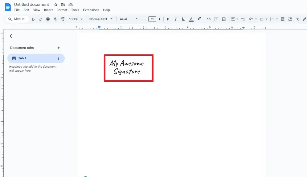Select Tab 1 in the sidebar
This screenshot has width=307, height=177.
tap(36, 58)
